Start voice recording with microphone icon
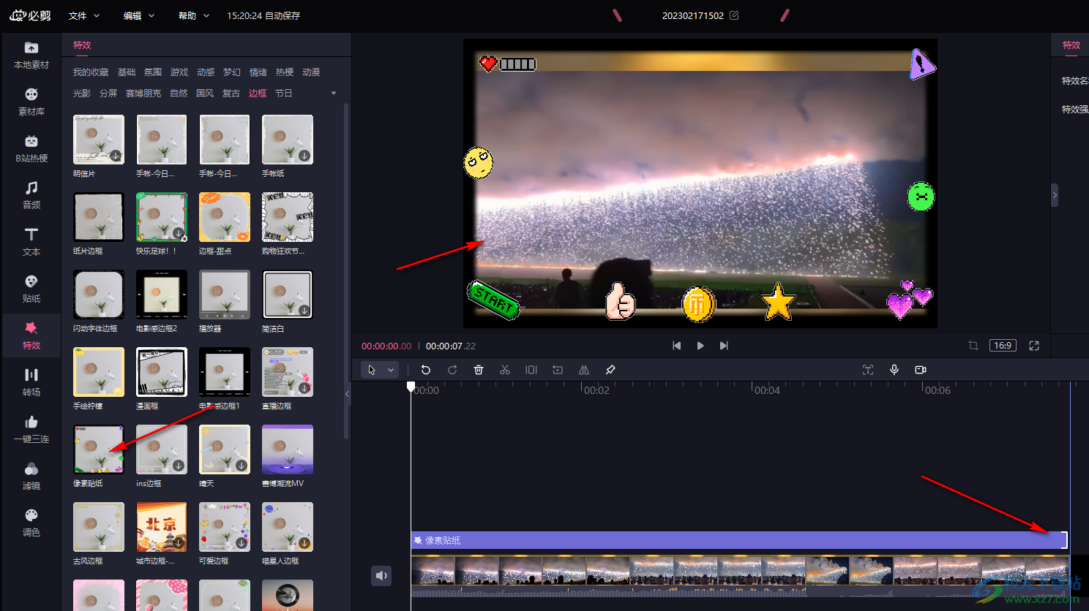Screen dimensions: 1089x611 pyautogui.click(x=894, y=370)
